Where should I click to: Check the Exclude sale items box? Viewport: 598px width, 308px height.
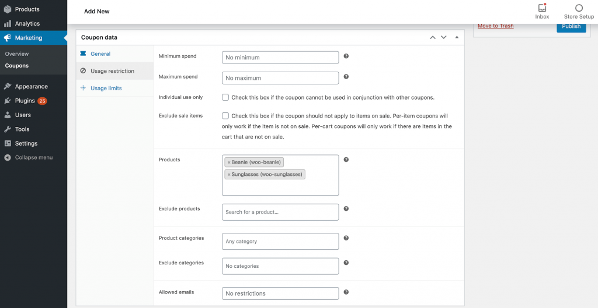[225, 116]
